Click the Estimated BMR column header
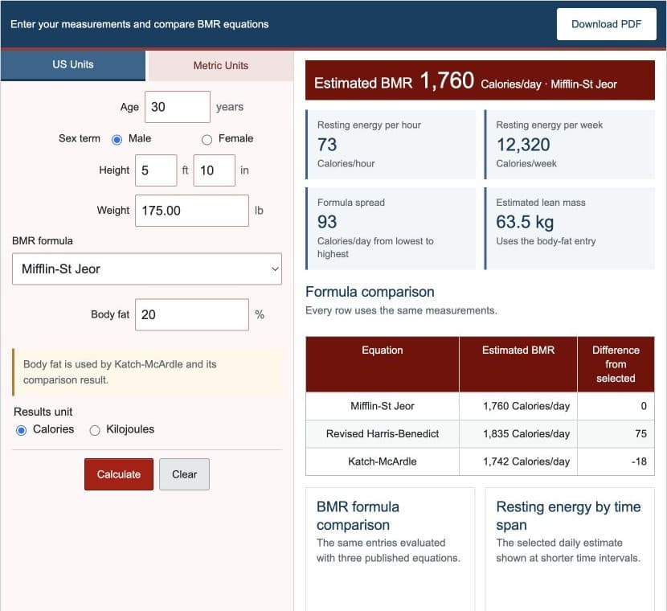The height and width of the screenshot is (611, 667). [x=518, y=364]
